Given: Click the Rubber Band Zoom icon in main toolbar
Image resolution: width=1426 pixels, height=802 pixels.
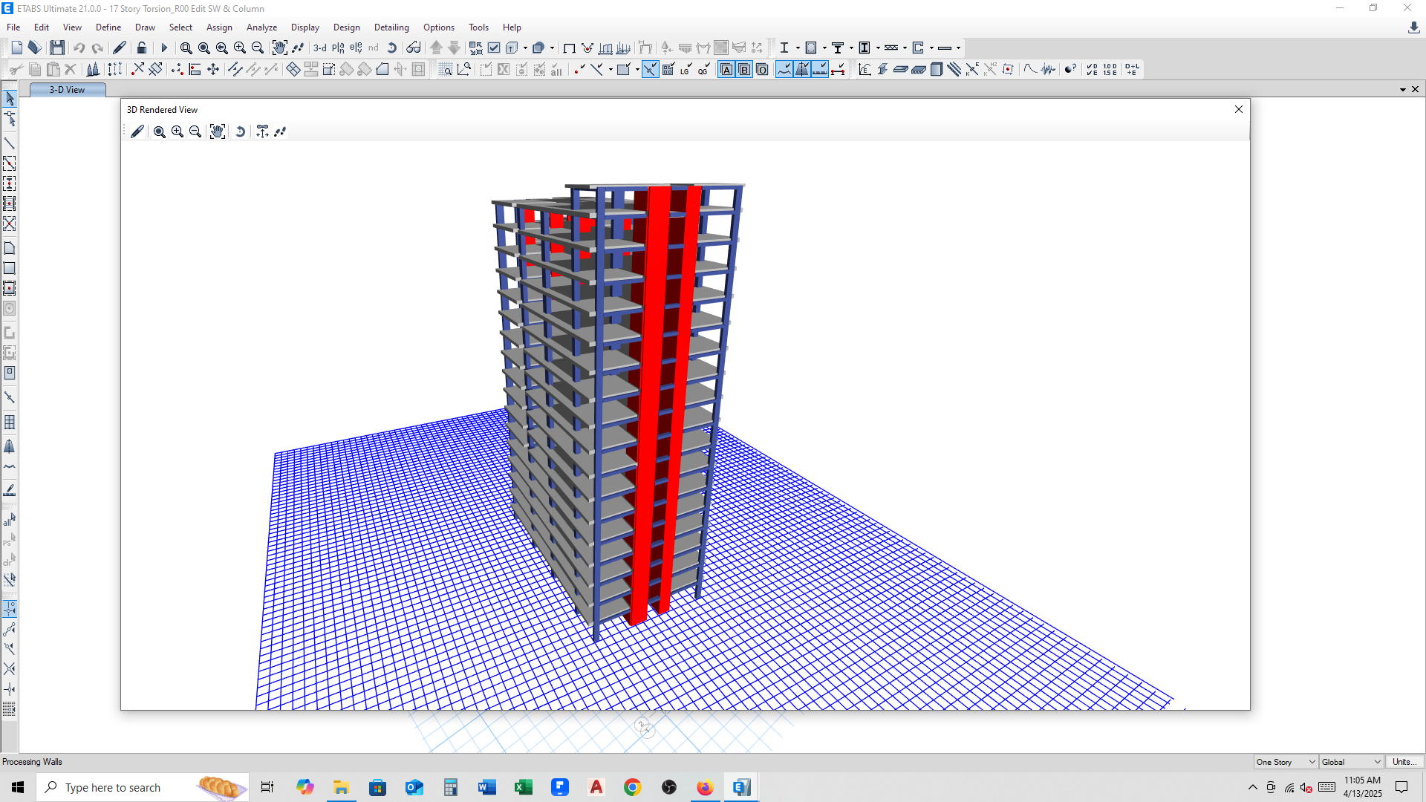Looking at the screenshot, I should pyautogui.click(x=186, y=48).
